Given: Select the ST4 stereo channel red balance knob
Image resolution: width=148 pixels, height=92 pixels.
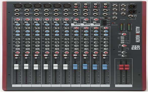Looking at the screenshot, I should (106, 53).
